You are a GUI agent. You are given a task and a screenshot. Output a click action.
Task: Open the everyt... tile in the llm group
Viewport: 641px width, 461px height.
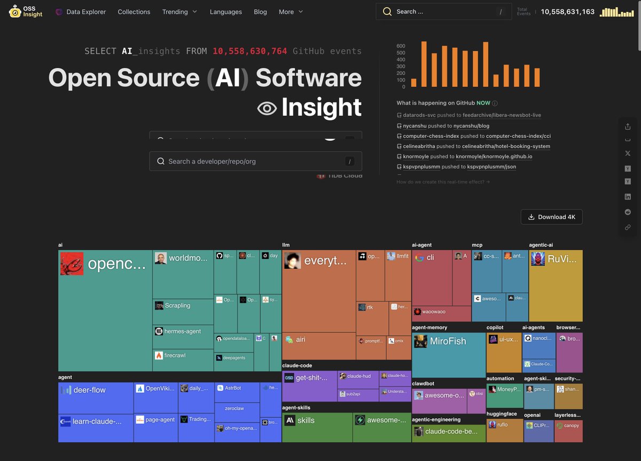[319, 291]
